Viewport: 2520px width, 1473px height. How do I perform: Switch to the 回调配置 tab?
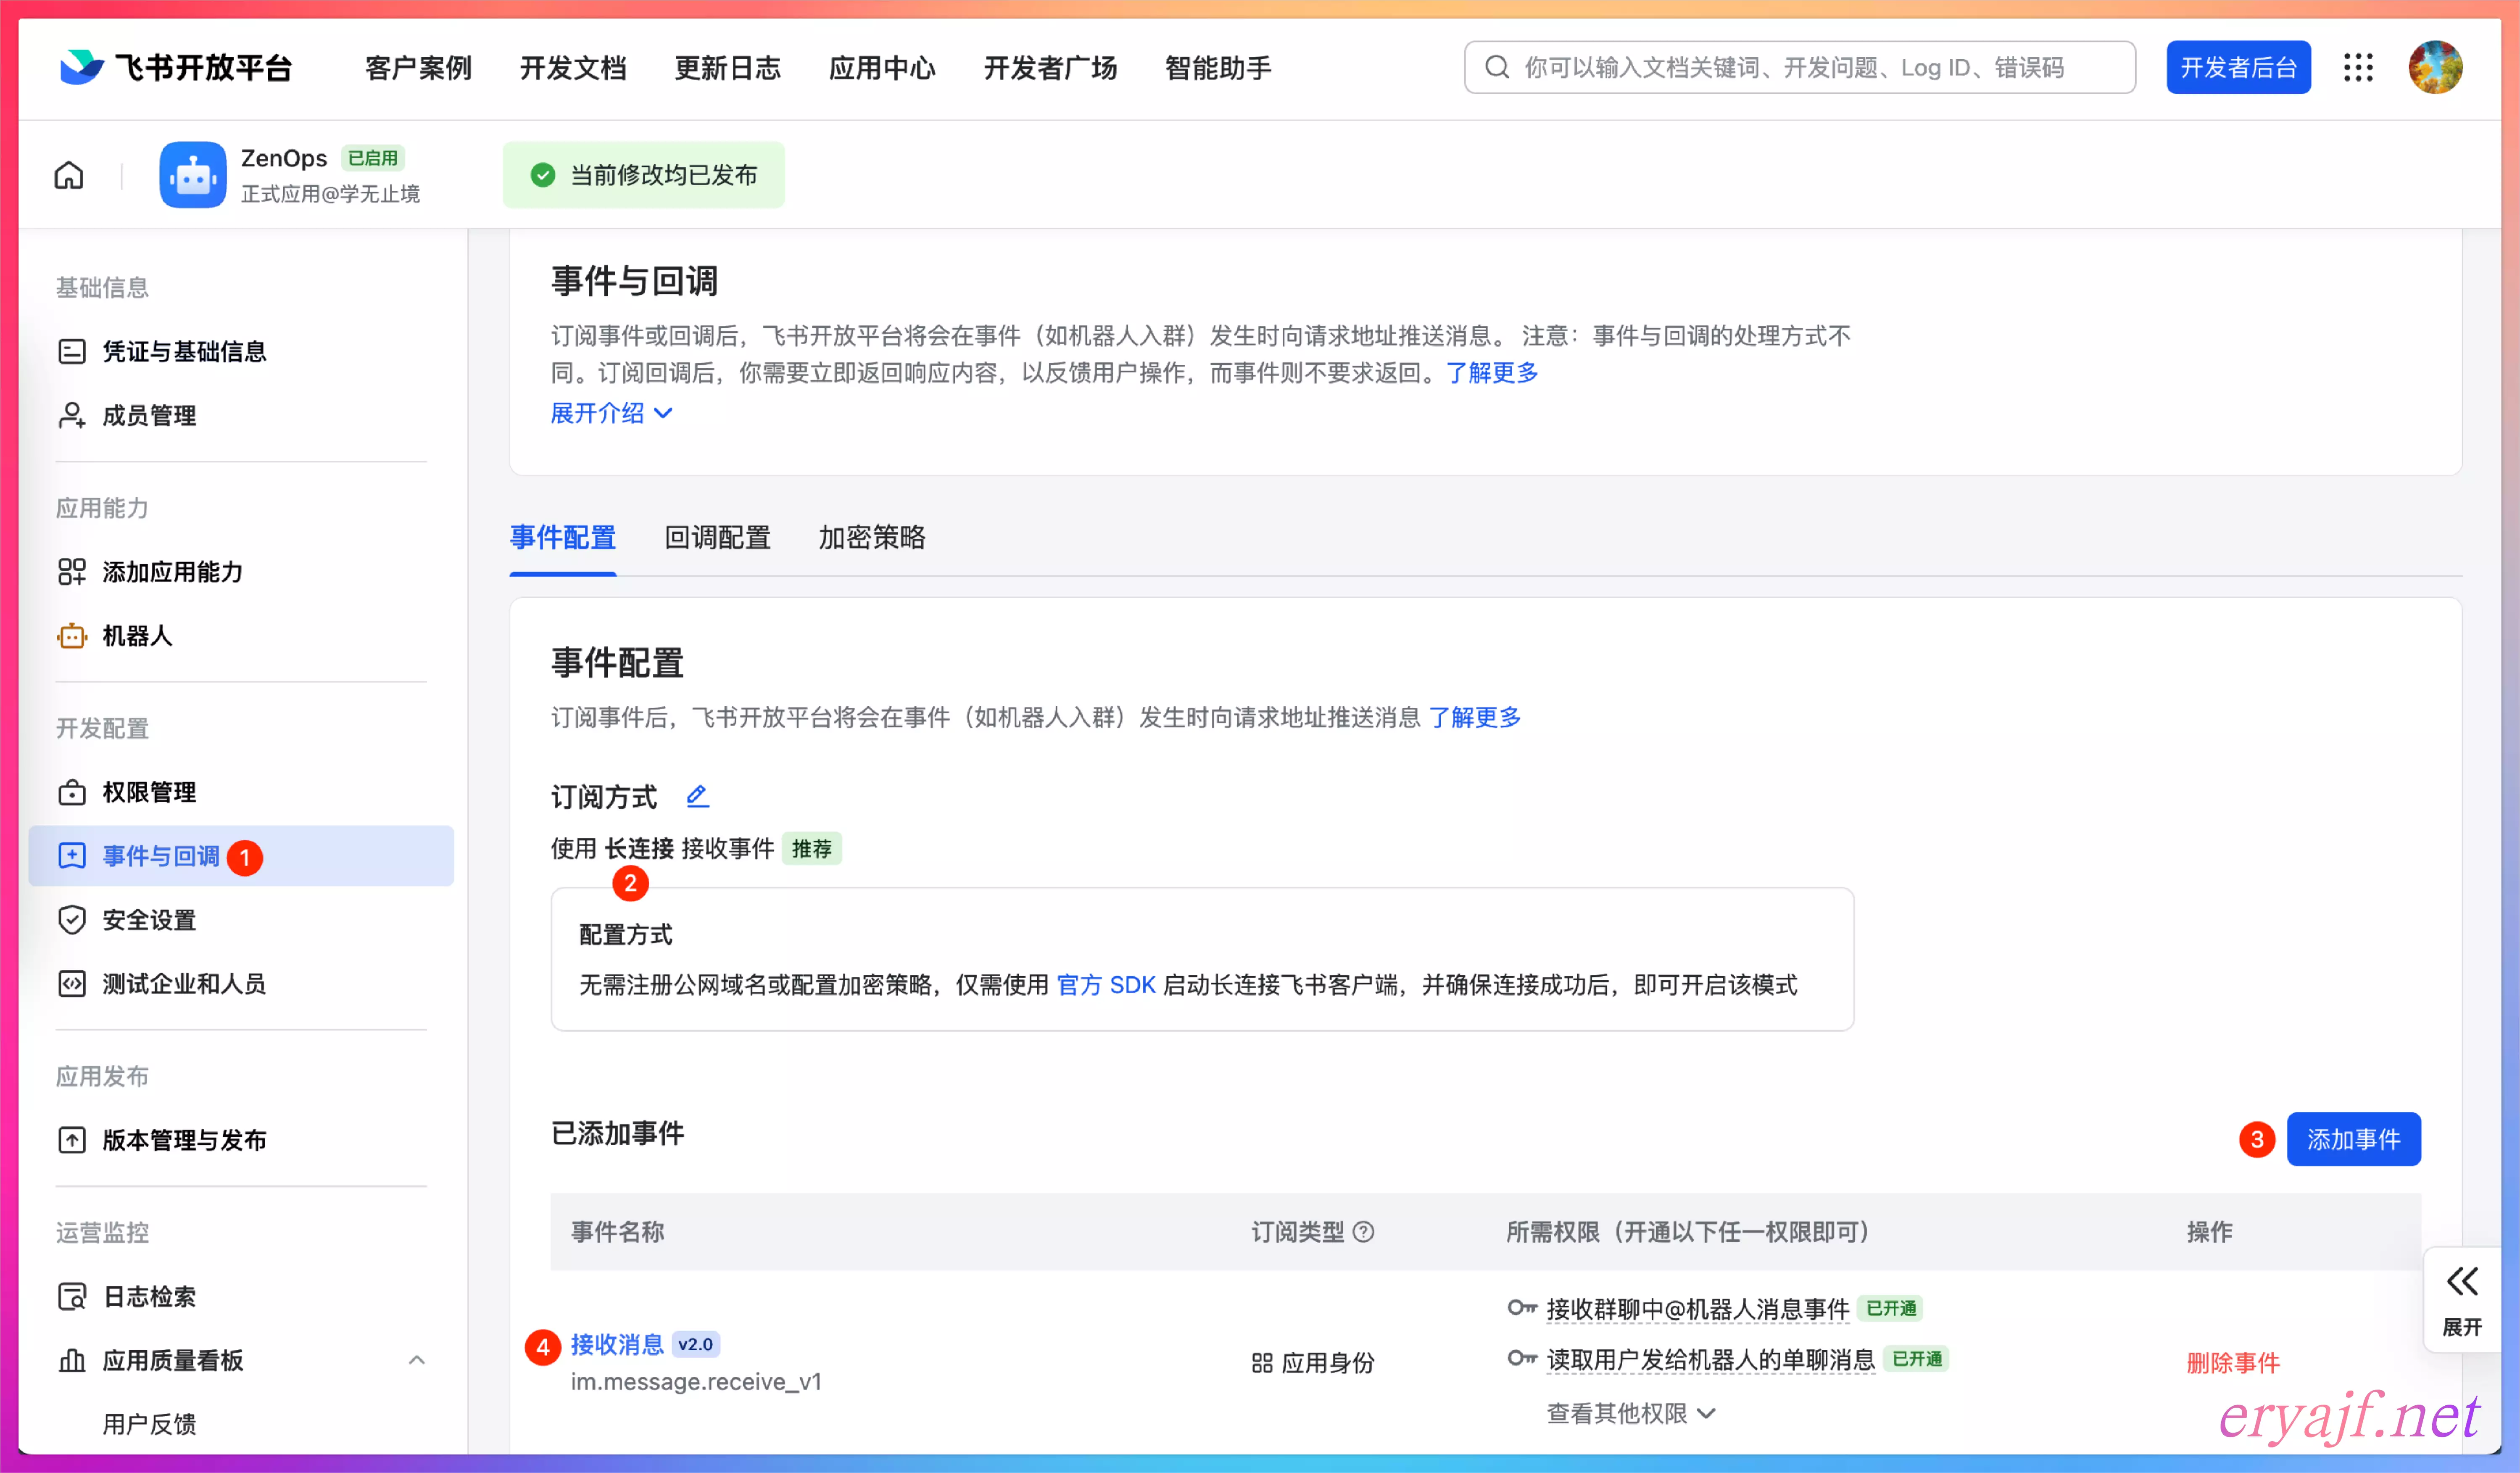pyautogui.click(x=717, y=538)
